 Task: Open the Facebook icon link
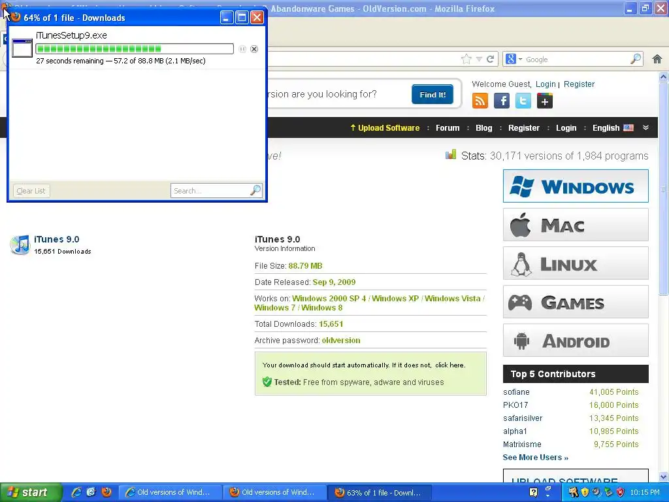(x=502, y=101)
